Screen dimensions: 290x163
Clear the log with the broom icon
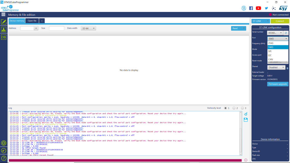(246, 114)
